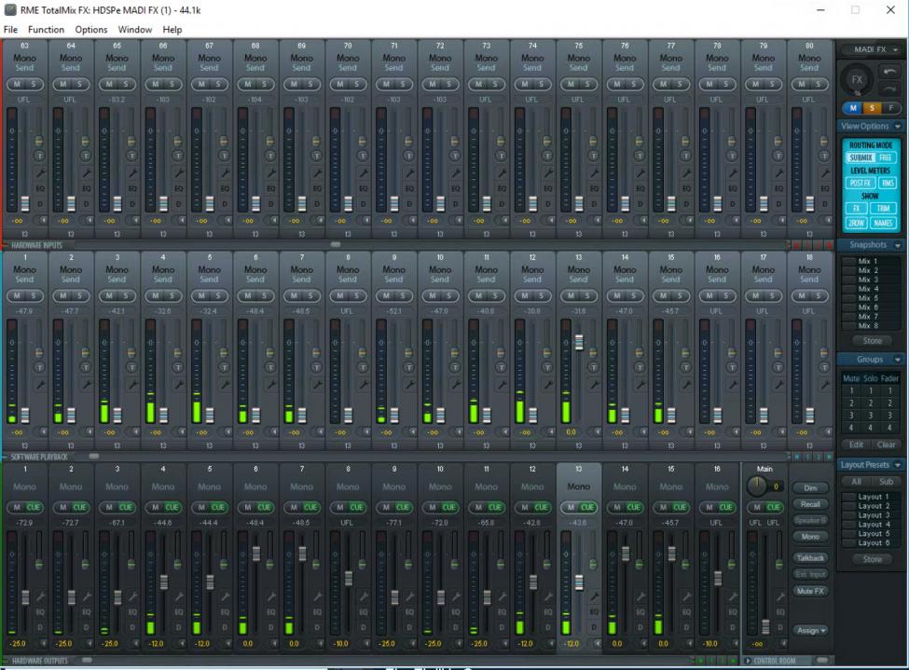Screen dimensions: 909x670
Task: Open wrench settings on Main control room channel
Action: [779, 596]
